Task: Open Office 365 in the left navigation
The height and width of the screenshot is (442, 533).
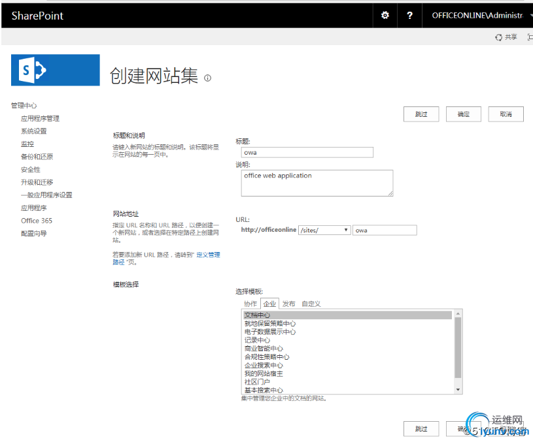Action: click(37, 221)
